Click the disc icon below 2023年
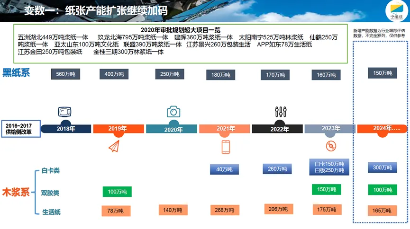The height and width of the screenshot is (229, 410). pos(331,146)
